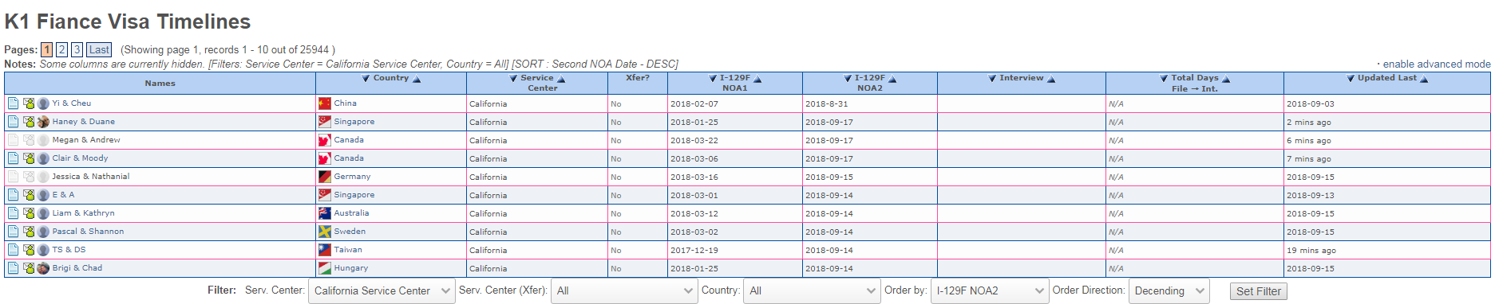Expand the Country filter dropdown

tap(812, 291)
